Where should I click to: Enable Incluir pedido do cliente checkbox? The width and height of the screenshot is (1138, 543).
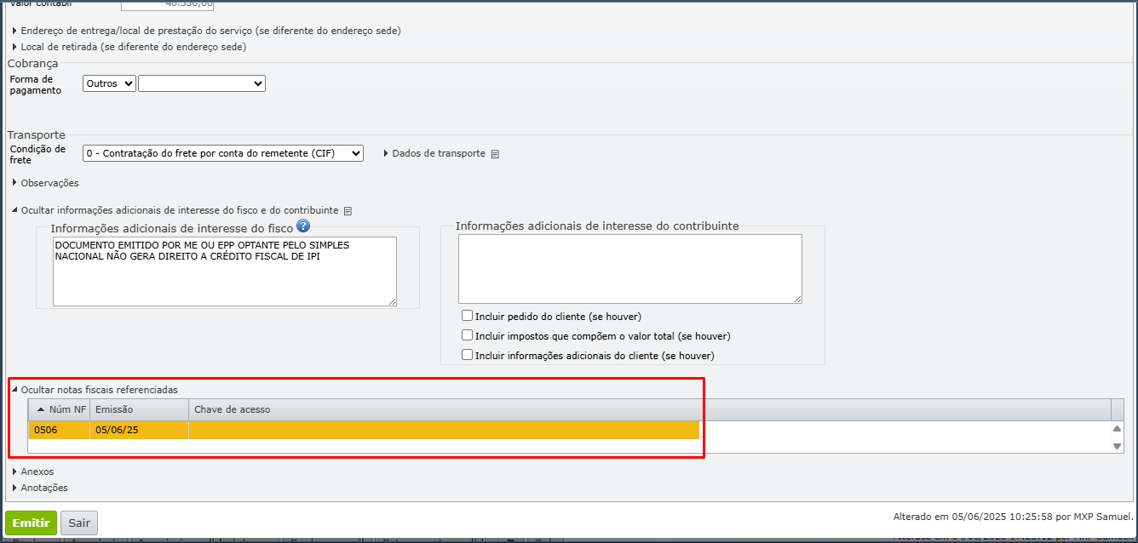click(x=467, y=316)
